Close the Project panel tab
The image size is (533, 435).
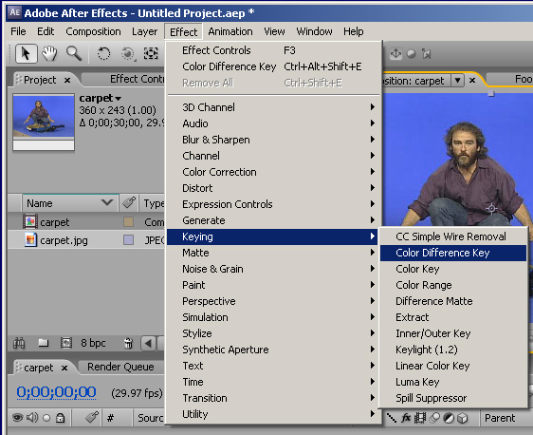[x=67, y=81]
